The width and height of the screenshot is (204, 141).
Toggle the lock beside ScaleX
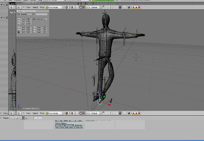[x=34, y=27]
